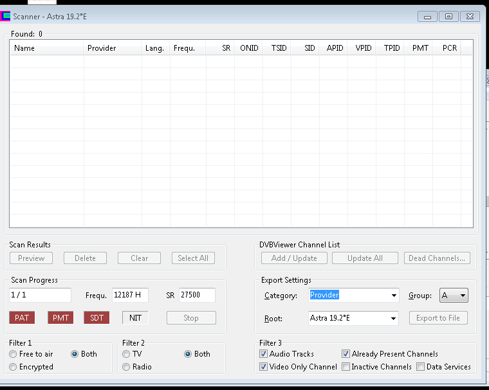Click the red SDT status indicator

coord(97,317)
